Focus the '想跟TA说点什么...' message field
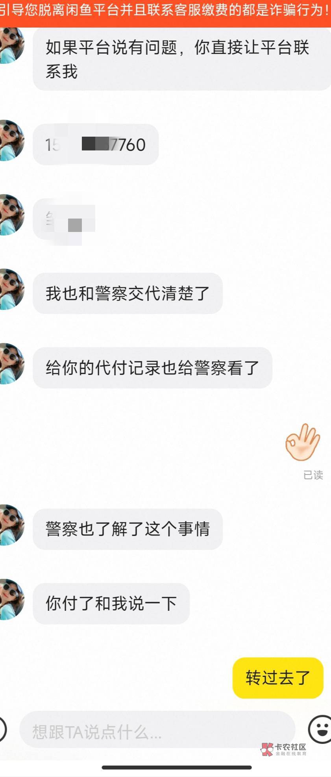The height and width of the screenshot is (777, 331). (157, 729)
